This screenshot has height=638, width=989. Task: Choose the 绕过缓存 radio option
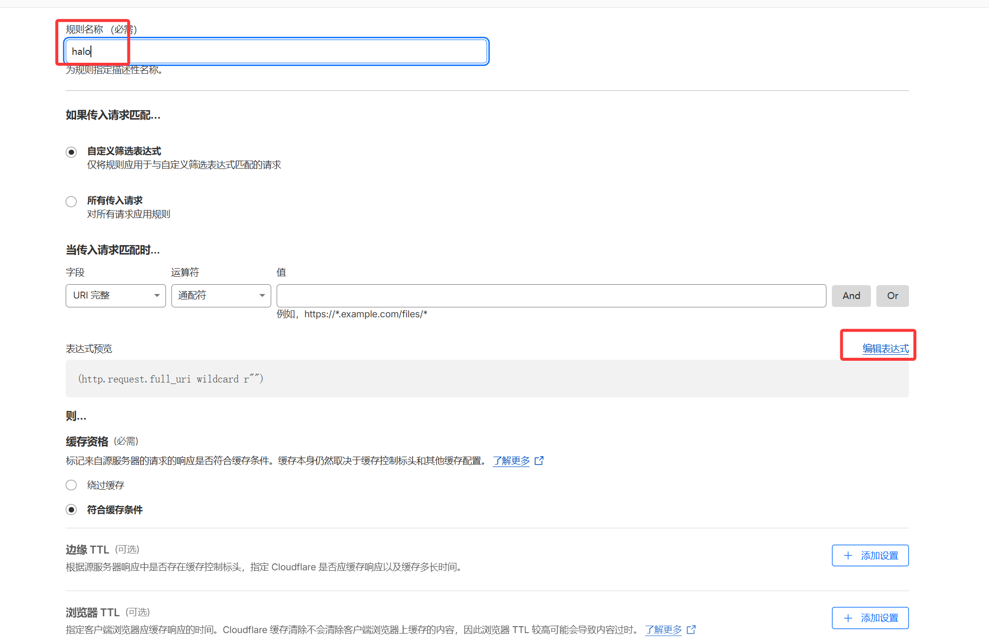tap(71, 485)
